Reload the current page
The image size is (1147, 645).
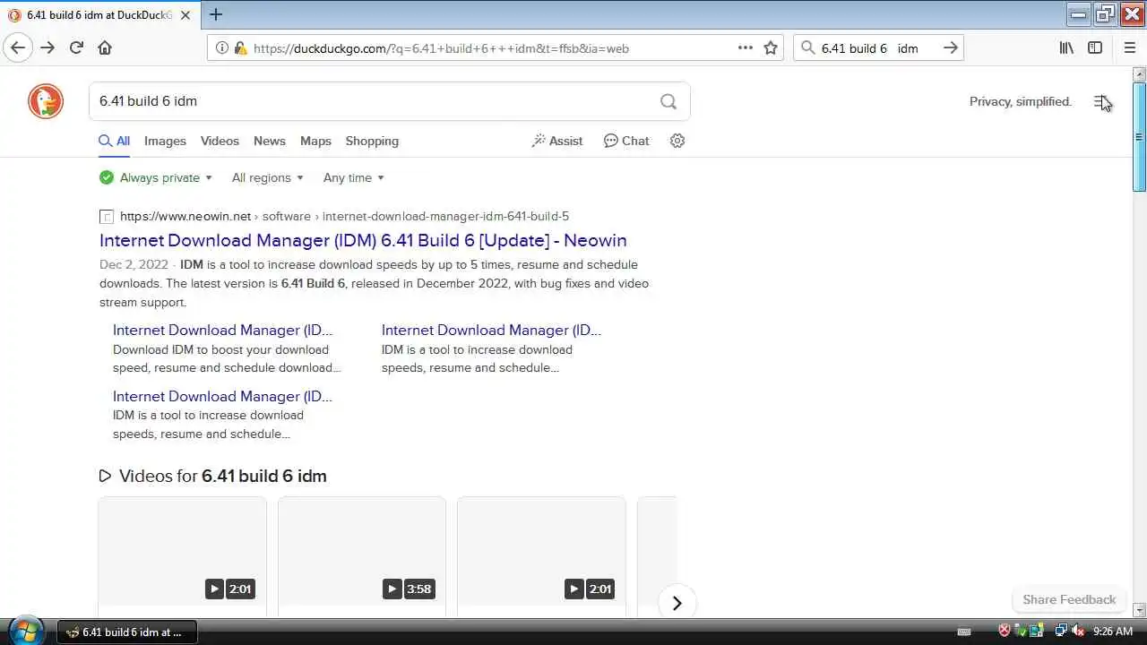coord(76,47)
